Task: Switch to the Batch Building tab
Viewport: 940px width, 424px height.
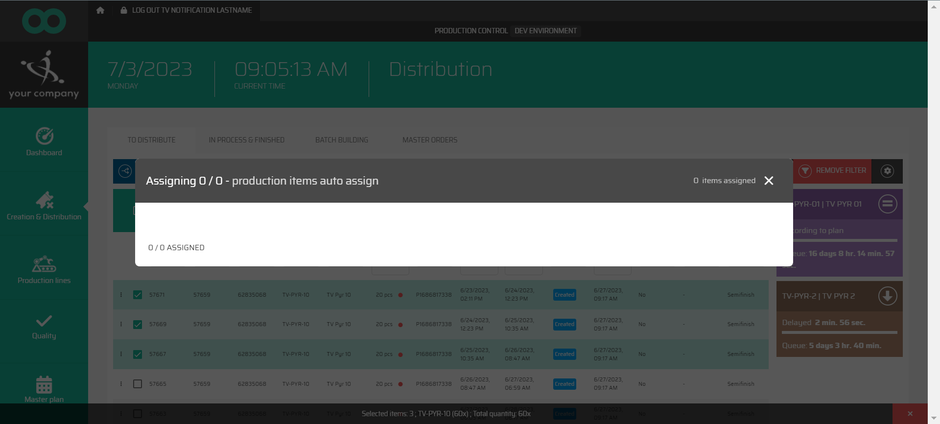Action: point(341,140)
